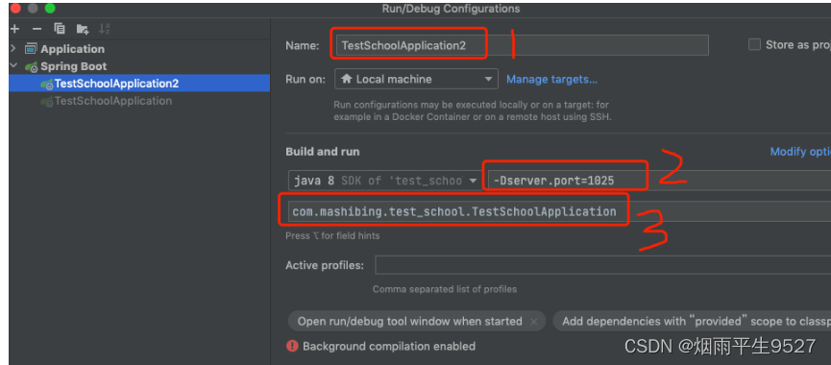Screen dimensions: 831x365
Task: Expand the Application tree node
Action: point(13,49)
